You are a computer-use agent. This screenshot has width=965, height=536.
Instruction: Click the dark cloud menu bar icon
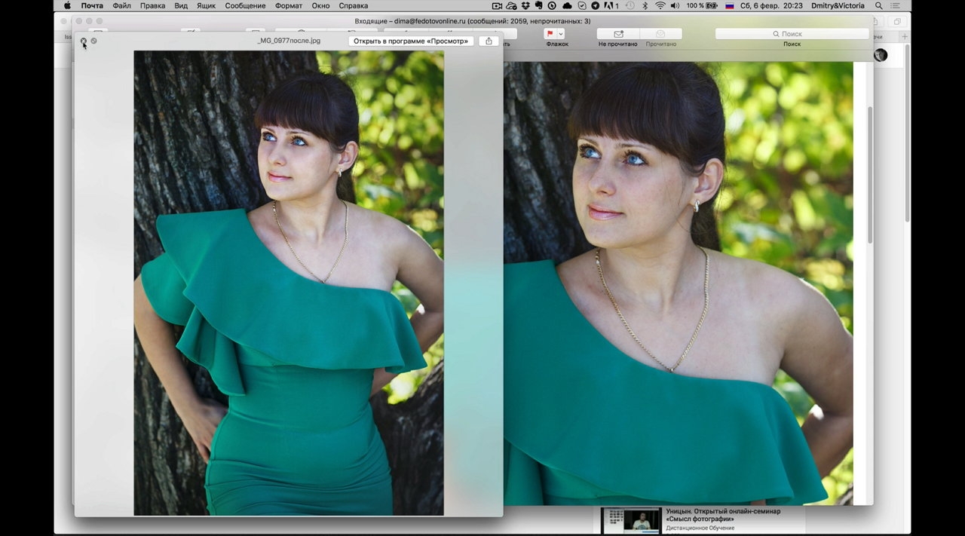pos(567,5)
